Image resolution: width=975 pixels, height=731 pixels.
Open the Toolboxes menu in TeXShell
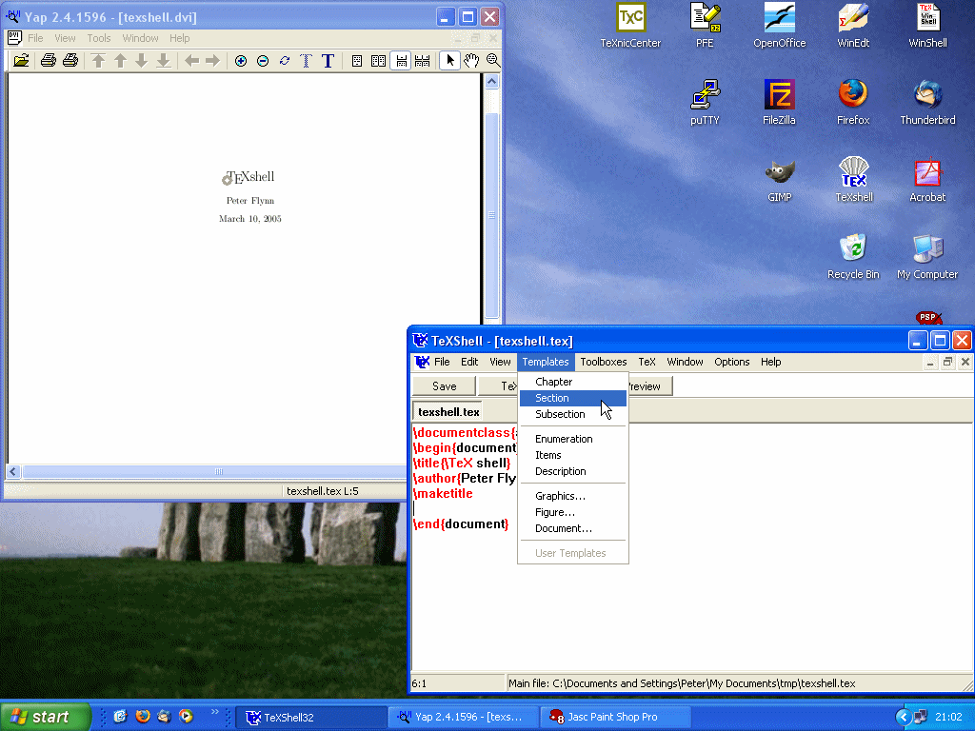(x=604, y=362)
